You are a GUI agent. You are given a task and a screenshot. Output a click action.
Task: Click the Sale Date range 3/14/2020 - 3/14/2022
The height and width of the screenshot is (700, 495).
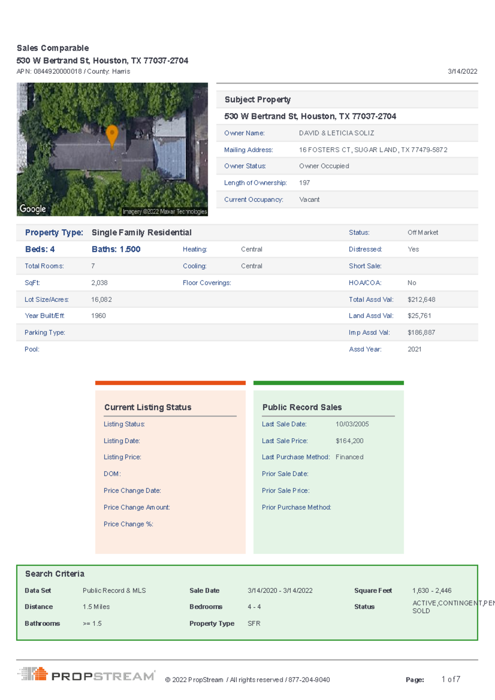click(x=280, y=591)
